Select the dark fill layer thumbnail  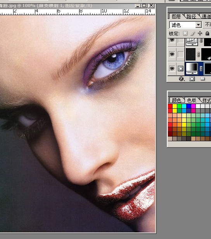190,54
